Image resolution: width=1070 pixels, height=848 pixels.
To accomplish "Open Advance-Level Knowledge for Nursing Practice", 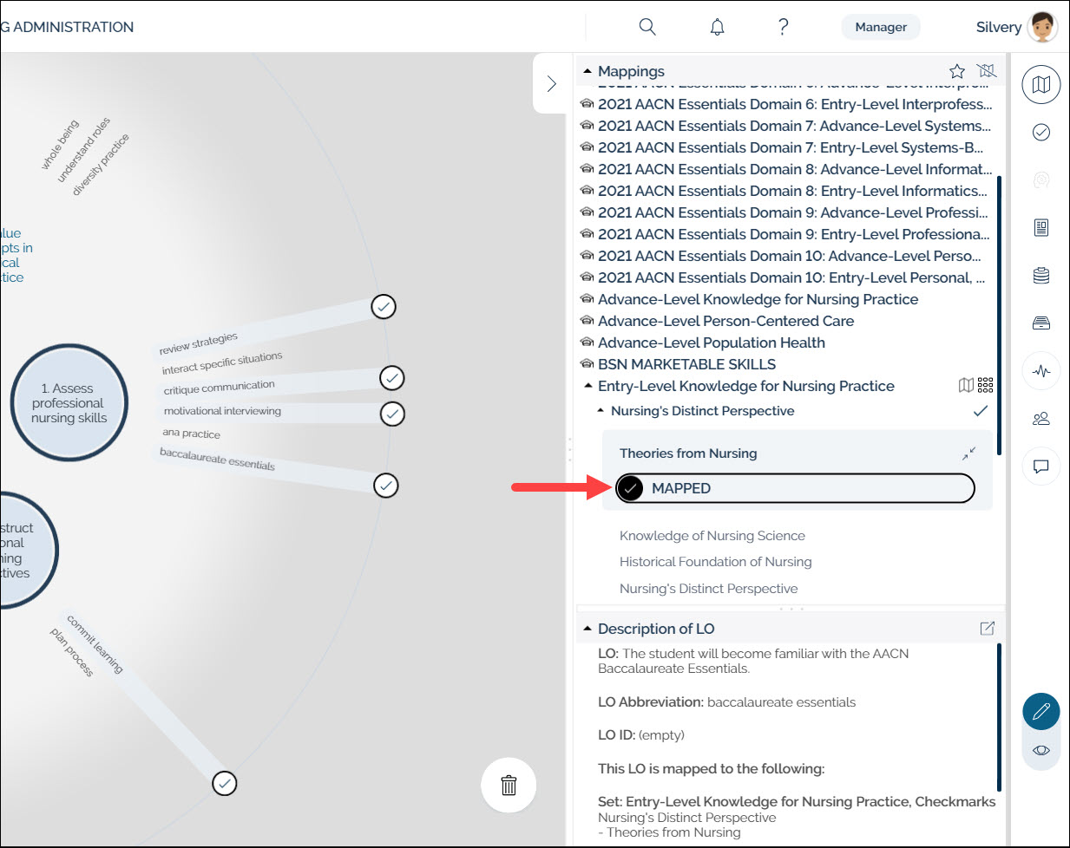I will point(758,299).
